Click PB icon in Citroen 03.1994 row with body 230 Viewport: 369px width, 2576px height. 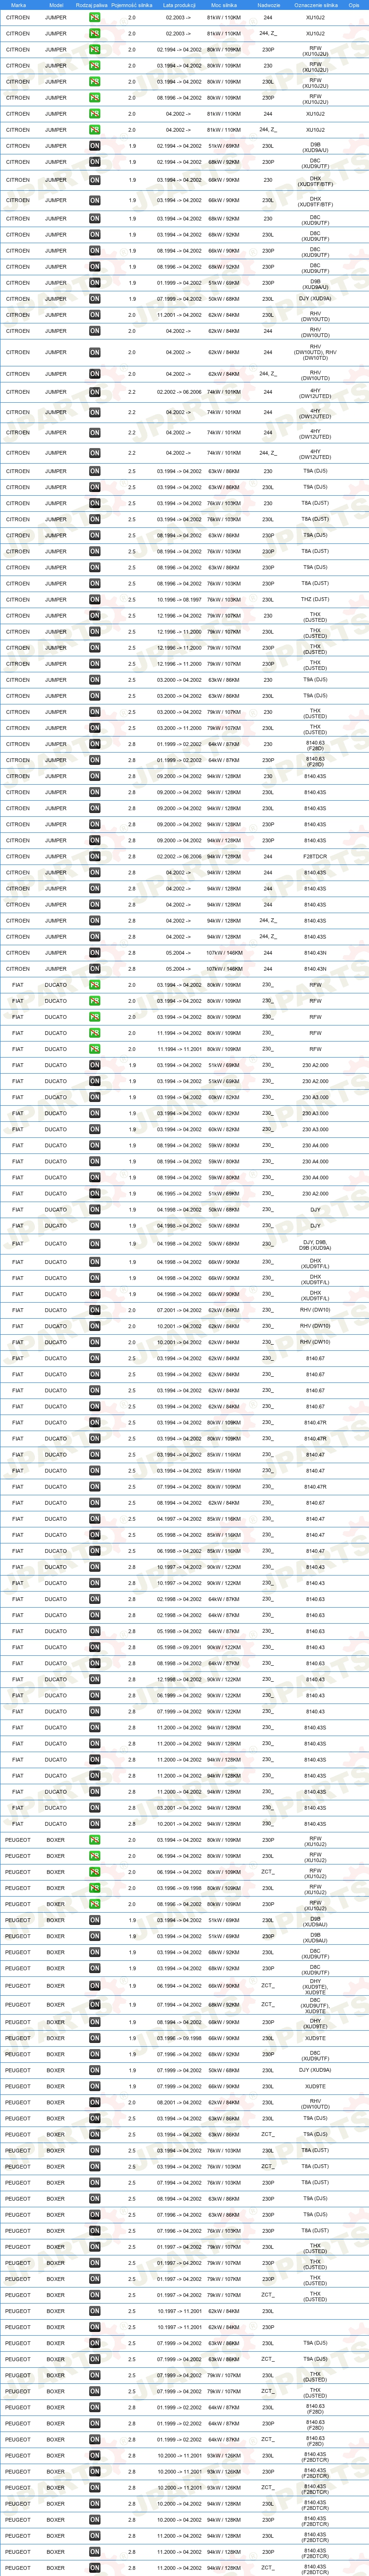pyautogui.click(x=94, y=66)
